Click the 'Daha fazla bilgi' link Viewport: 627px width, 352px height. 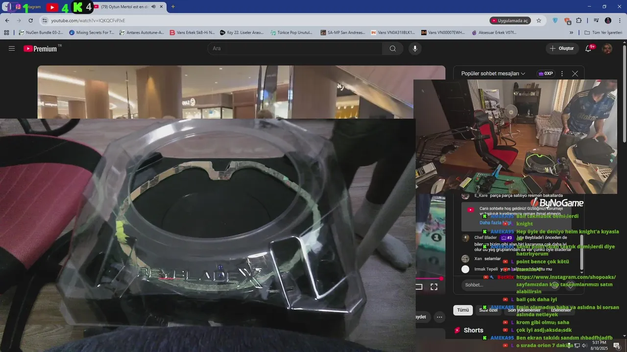click(x=495, y=222)
